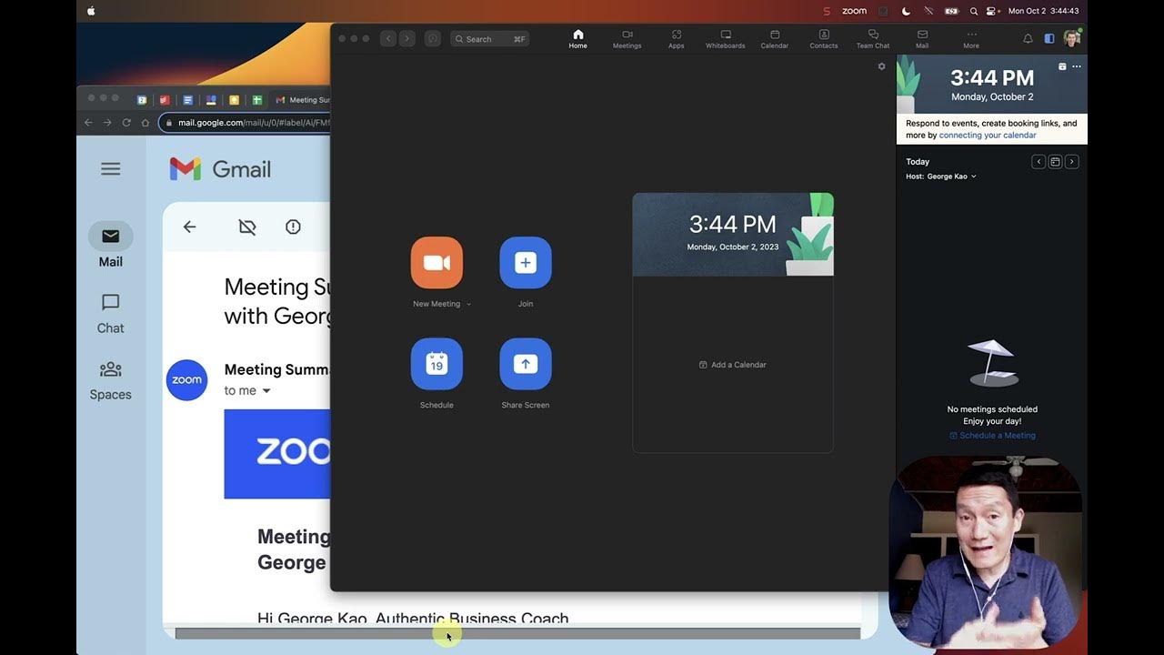Expand the Host: George Kao dropdown

941,176
